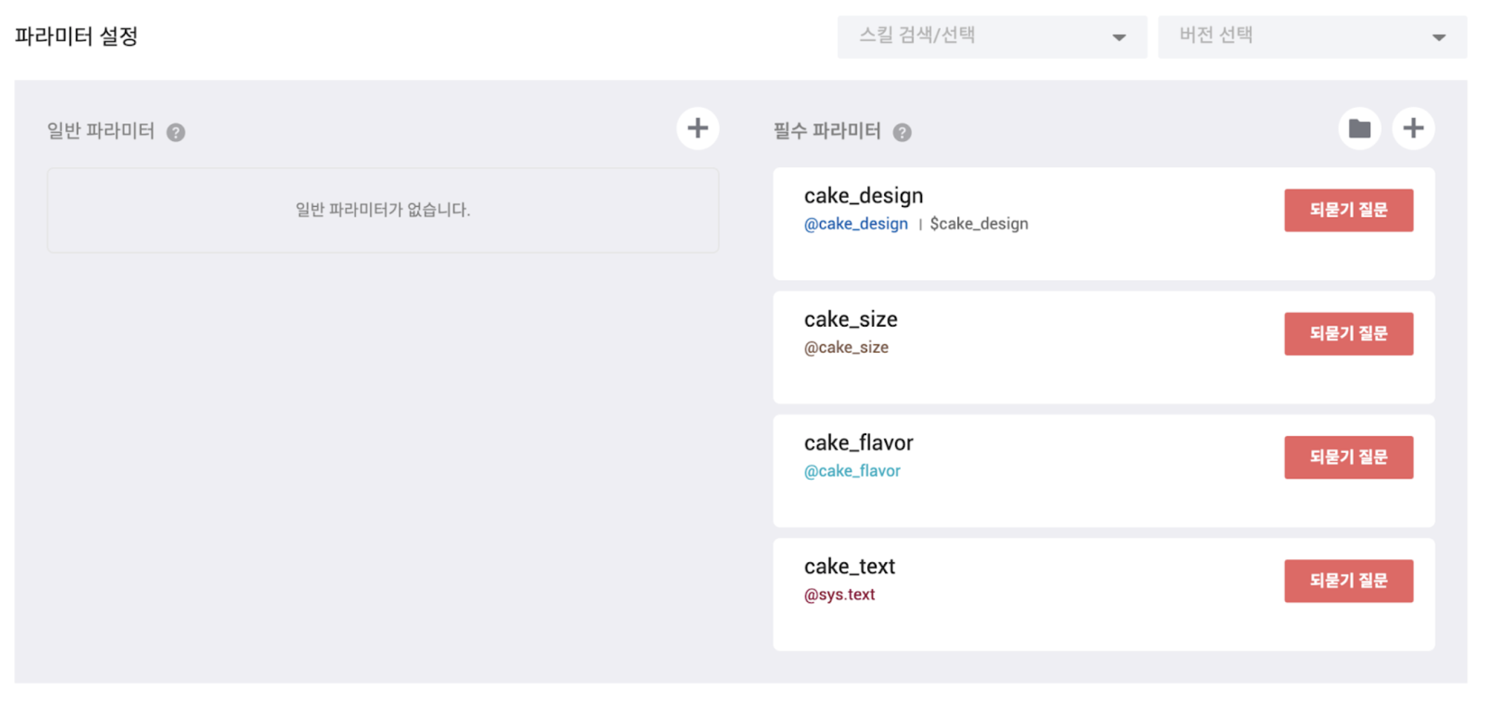Open the 스킬 검색/선택 dropdown
1490x703 pixels.
(983, 36)
